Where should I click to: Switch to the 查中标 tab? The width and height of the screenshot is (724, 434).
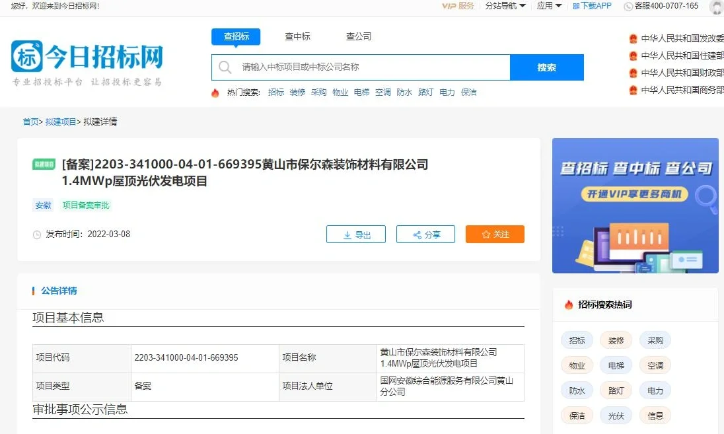pyautogui.click(x=297, y=36)
